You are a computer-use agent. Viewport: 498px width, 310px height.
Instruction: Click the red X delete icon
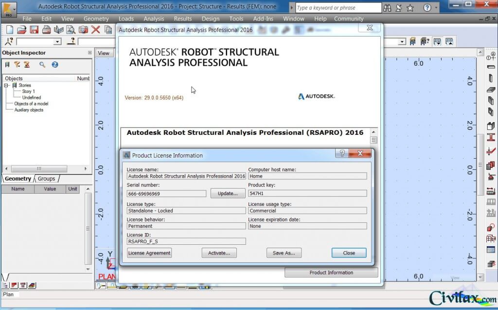[x=96, y=30]
